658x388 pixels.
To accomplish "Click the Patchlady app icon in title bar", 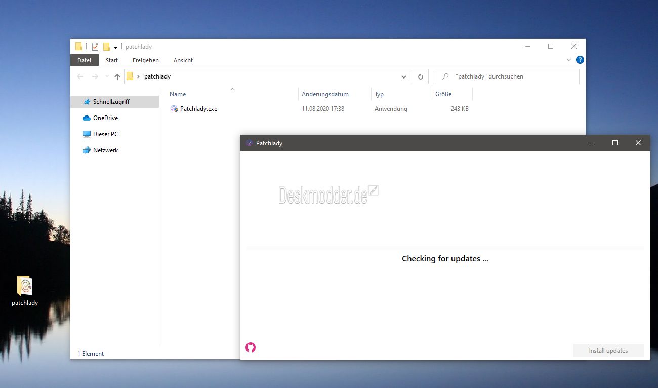I will click(x=249, y=143).
